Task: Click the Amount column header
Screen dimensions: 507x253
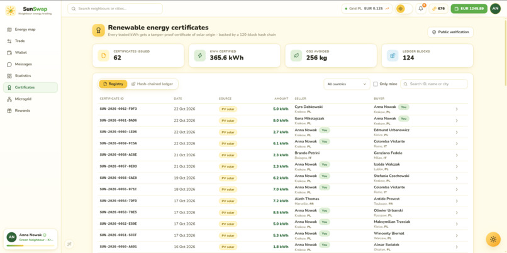Action: pos(281,99)
